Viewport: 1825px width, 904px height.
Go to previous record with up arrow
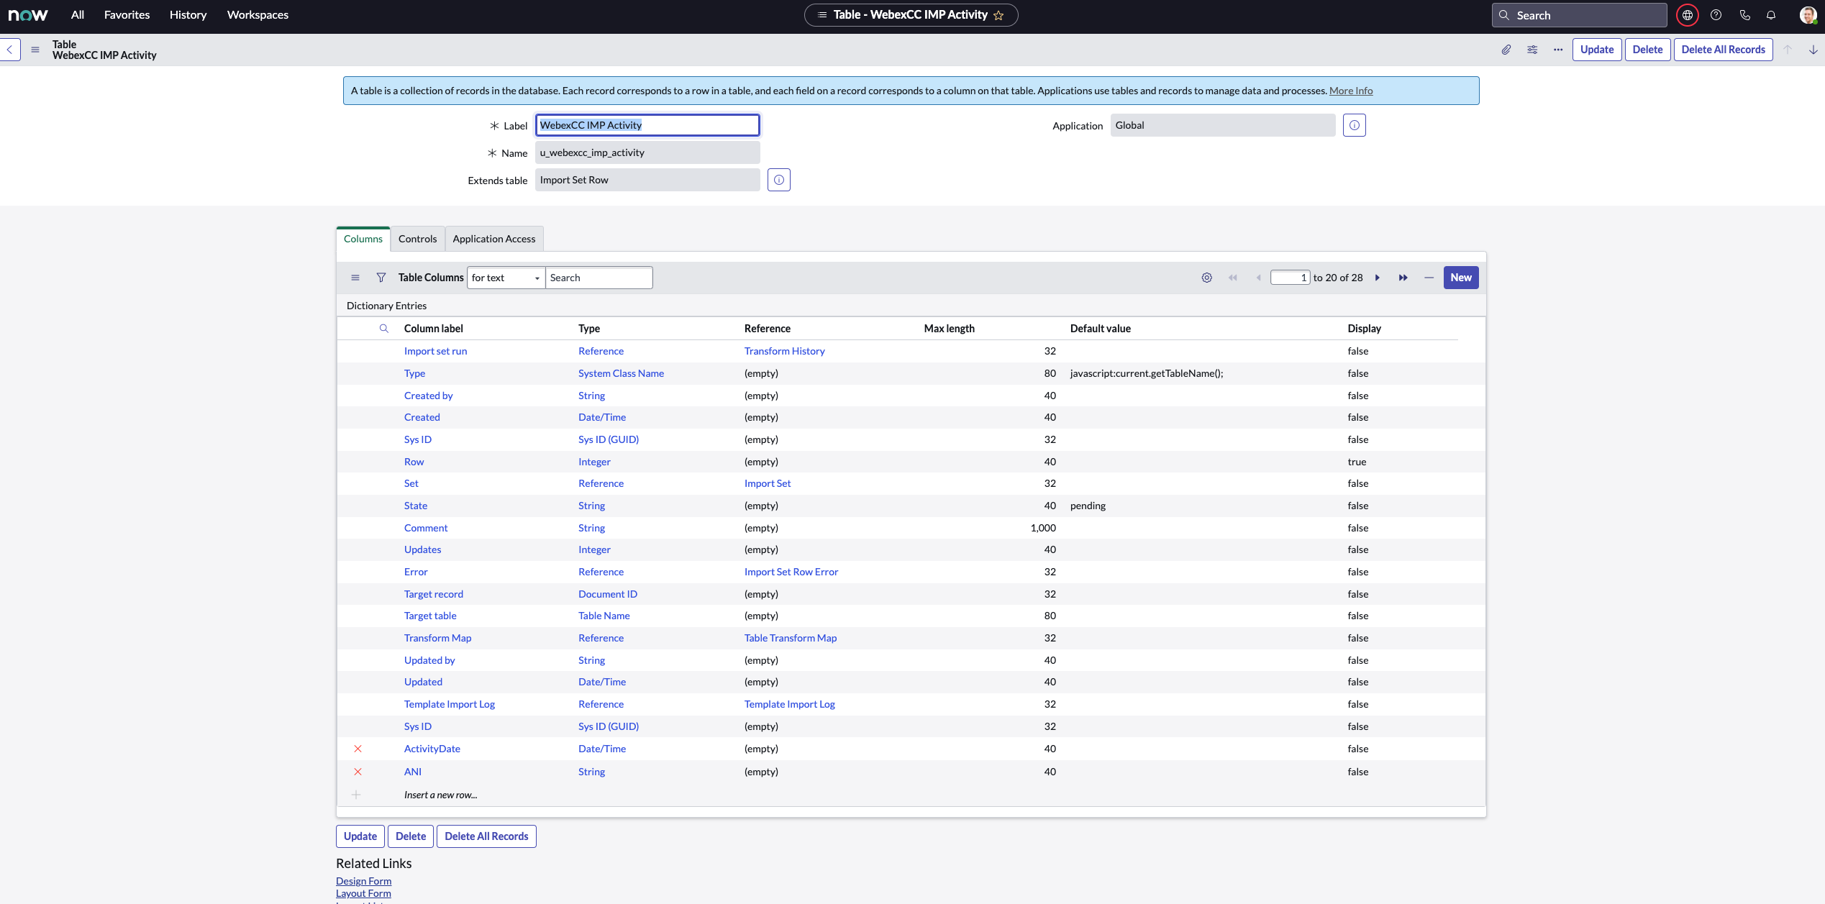(x=1788, y=50)
